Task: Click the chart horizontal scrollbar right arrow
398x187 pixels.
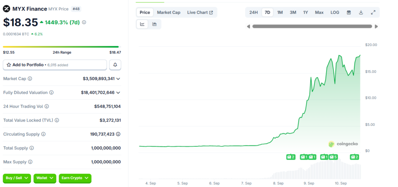Action: coord(376,27)
